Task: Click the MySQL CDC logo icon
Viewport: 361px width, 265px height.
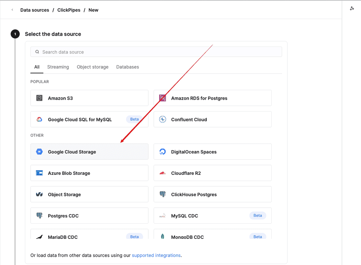Action: pyautogui.click(x=162, y=216)
